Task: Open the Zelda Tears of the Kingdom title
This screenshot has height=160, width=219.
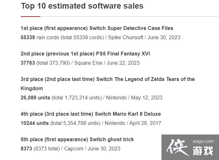Action: coord(107,79)
